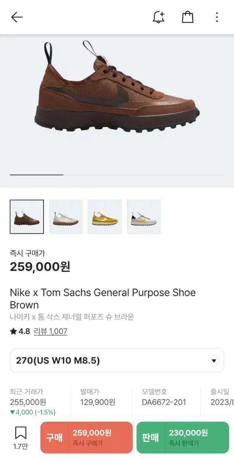Click the product title Nike x Tom Sachs

(x=102, y=298)
